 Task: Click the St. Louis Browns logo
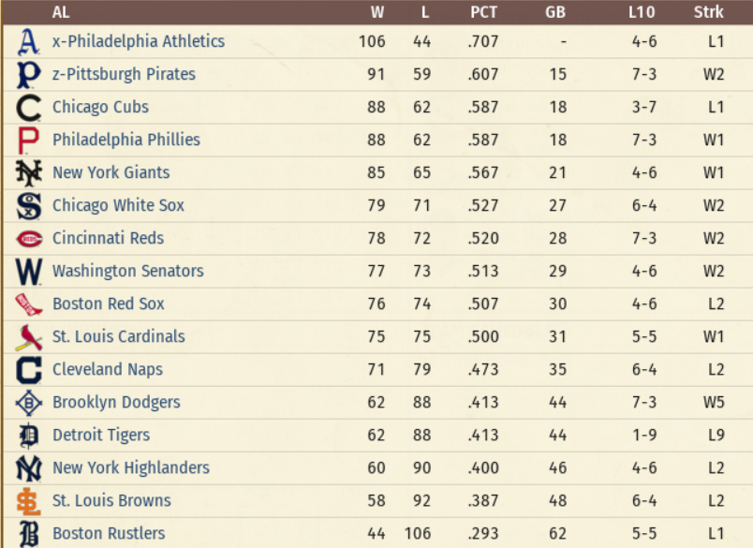(x=29, y=501)
